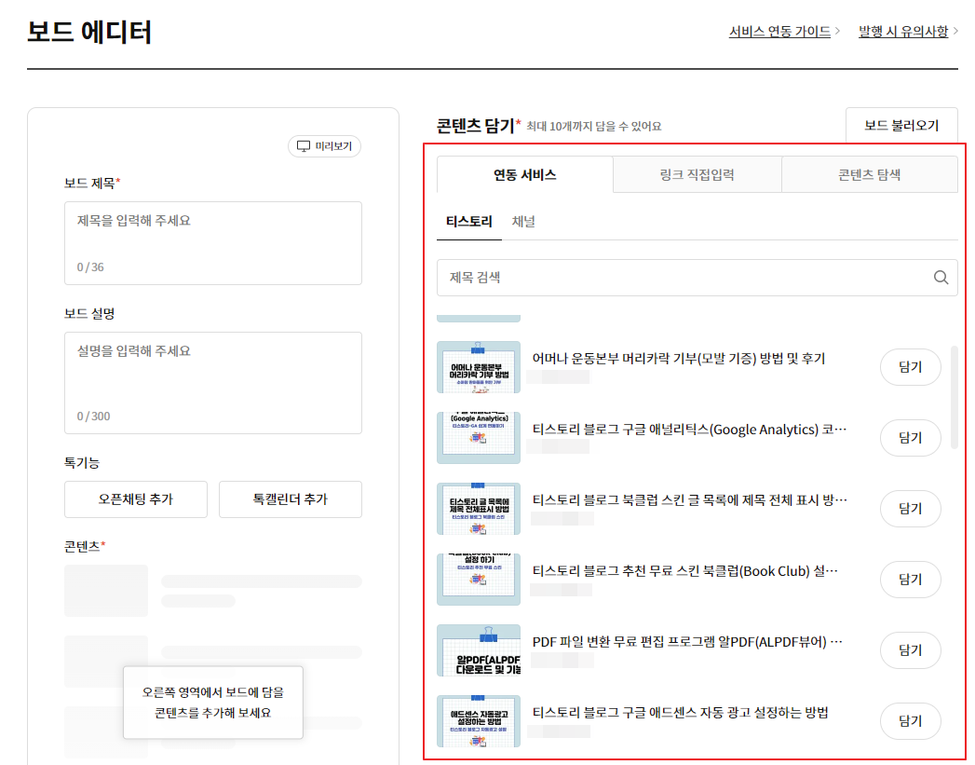Click the search magnifier icon
Image resolution: width=975 pixels, height=765 pixels.
(940, 277)
